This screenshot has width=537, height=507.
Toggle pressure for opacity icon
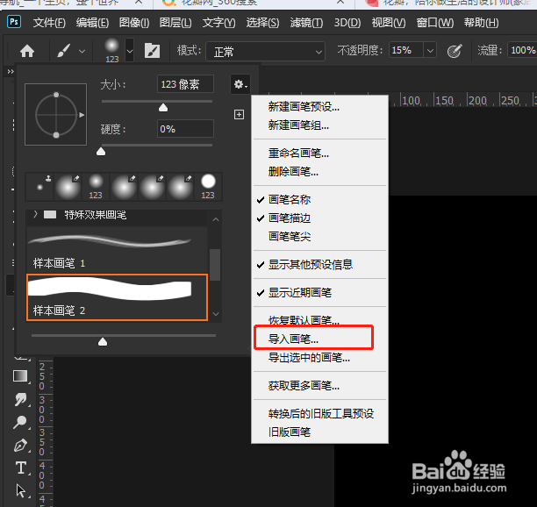(455, 51)
